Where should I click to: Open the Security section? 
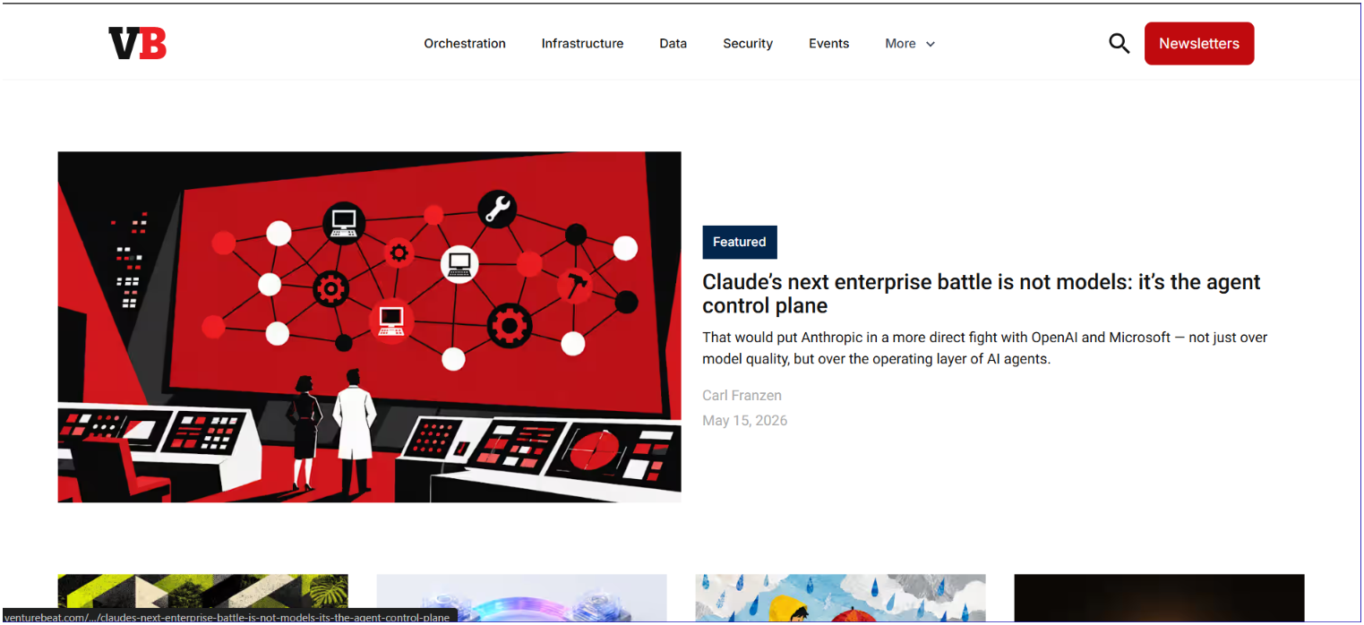(748, 43)
